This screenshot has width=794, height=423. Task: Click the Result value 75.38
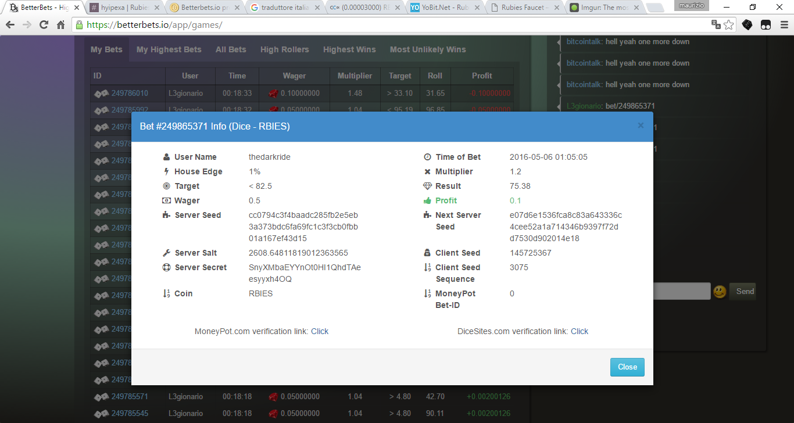(520, 186)
